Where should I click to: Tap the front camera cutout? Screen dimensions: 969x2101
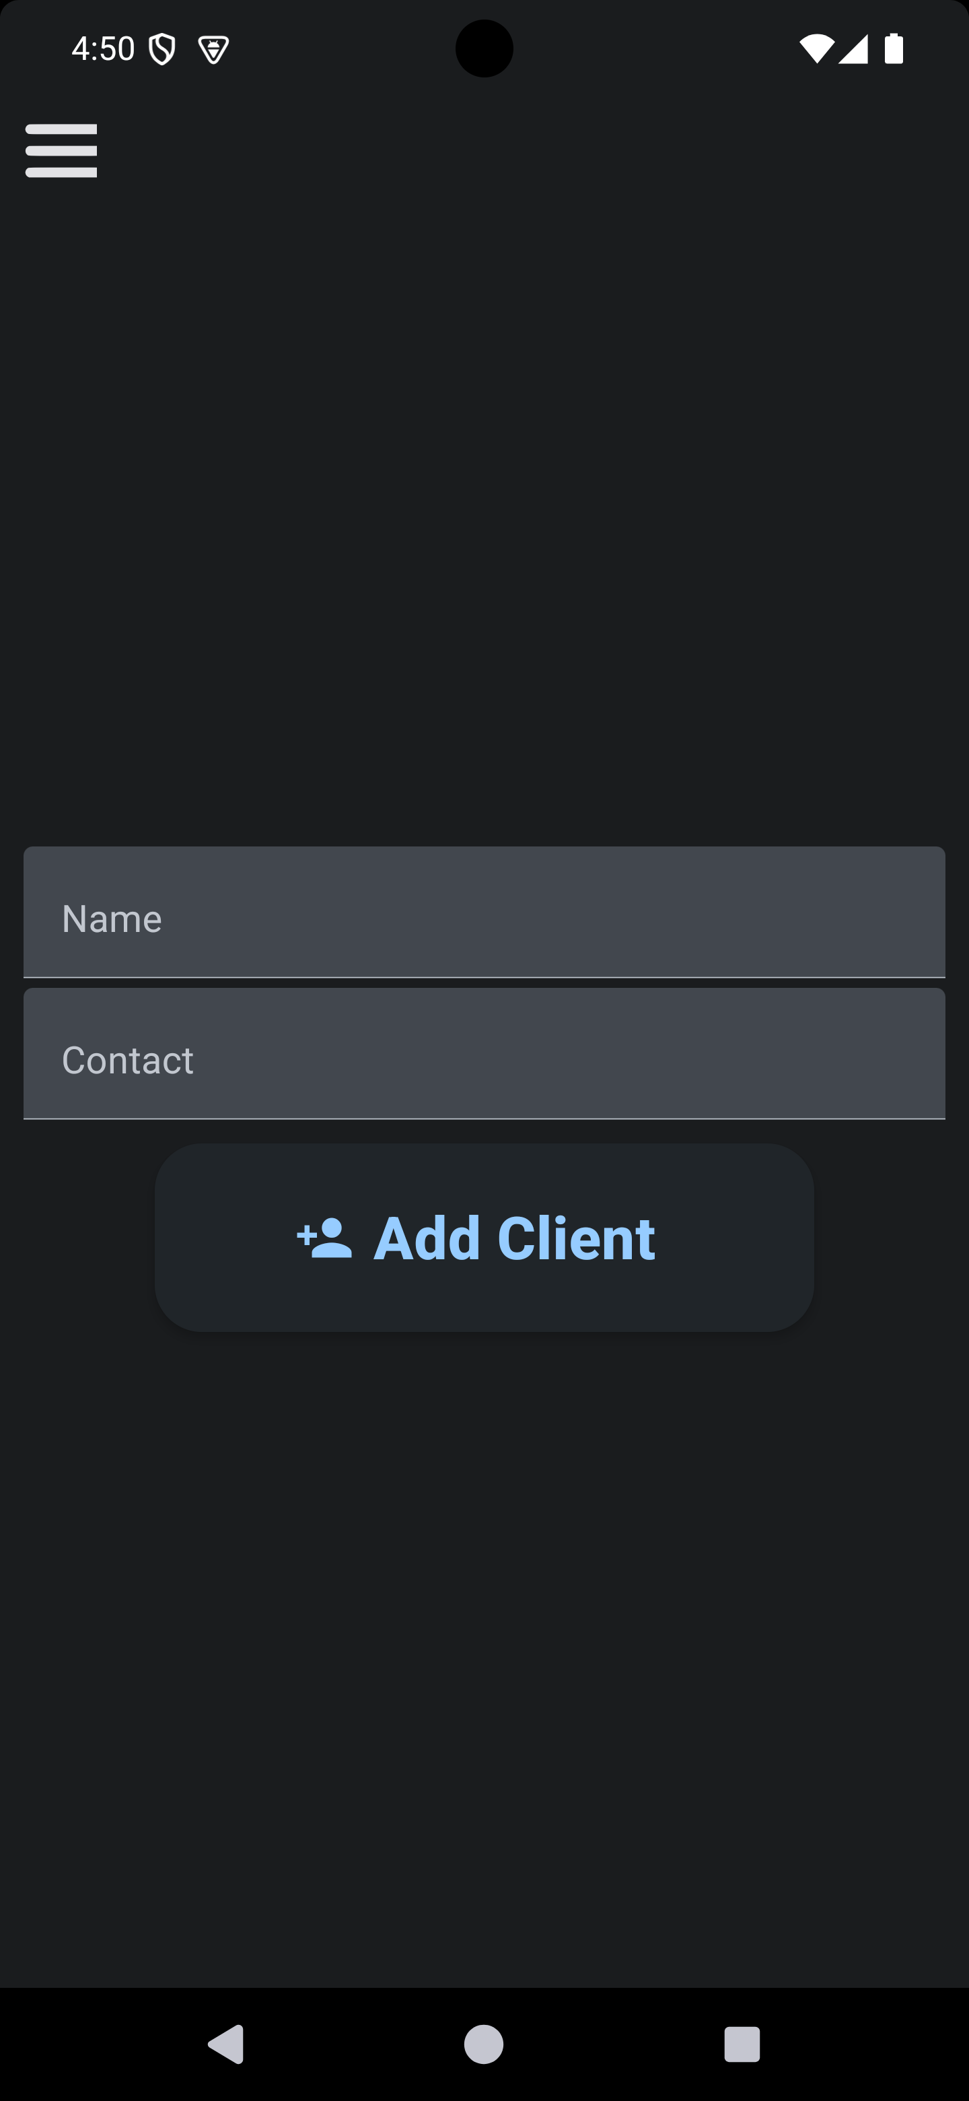[x=484, y=49]
